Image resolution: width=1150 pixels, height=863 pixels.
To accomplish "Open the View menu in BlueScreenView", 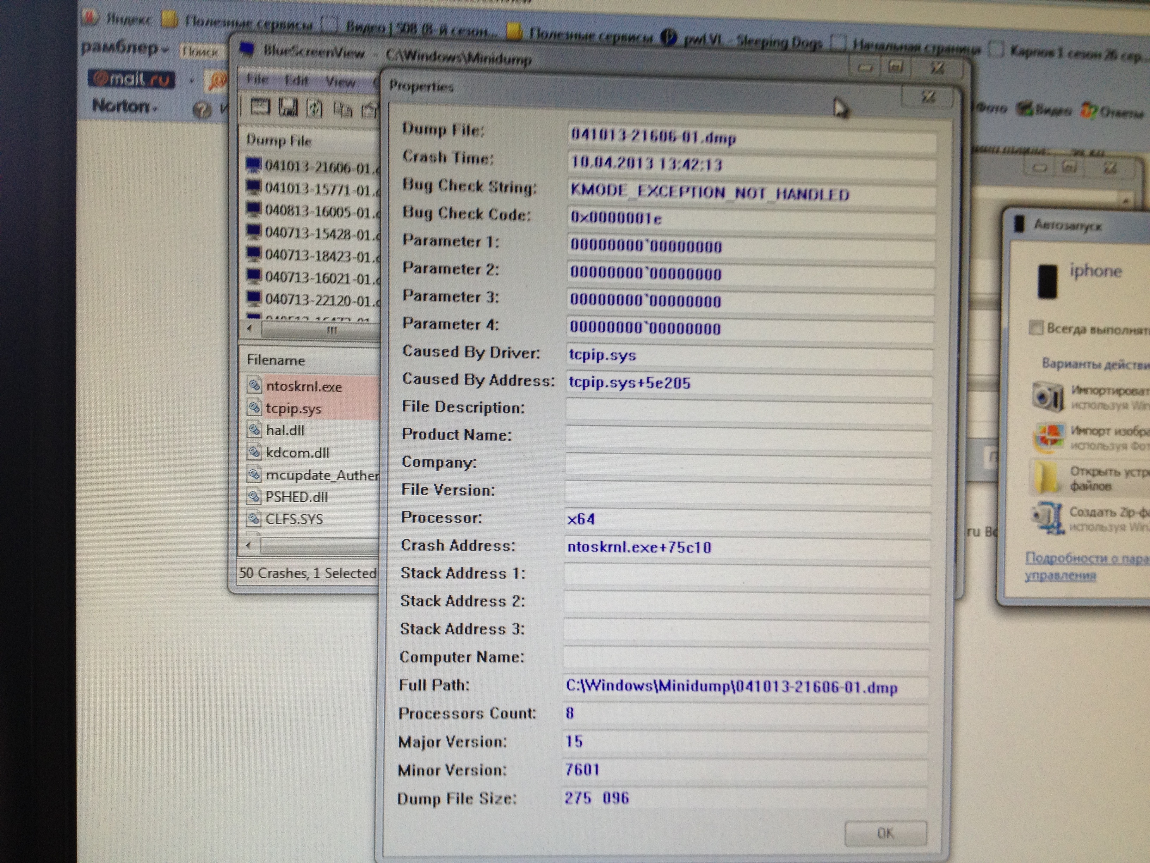I will (340, 82).
